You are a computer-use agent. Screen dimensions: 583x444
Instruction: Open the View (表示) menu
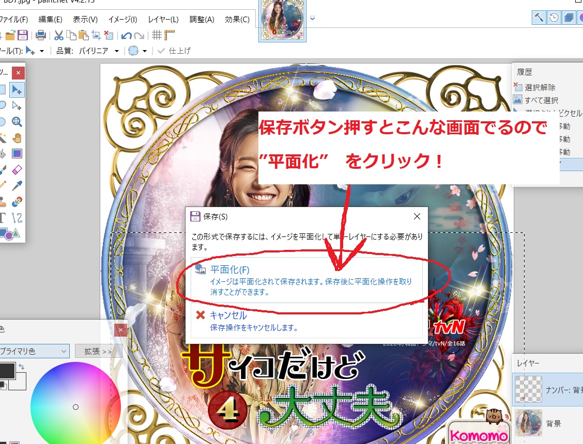[85, 20]
